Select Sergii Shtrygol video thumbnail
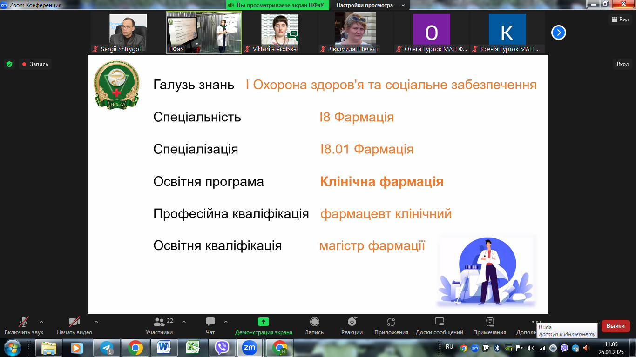Image resolution: width=636 pixels, height=357 pixels. tap(128, 33)
